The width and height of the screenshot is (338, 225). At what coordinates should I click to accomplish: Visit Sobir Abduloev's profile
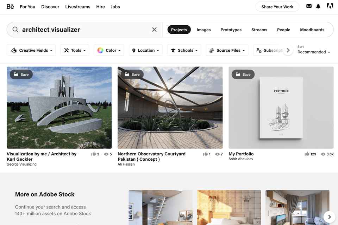[241, 159]
